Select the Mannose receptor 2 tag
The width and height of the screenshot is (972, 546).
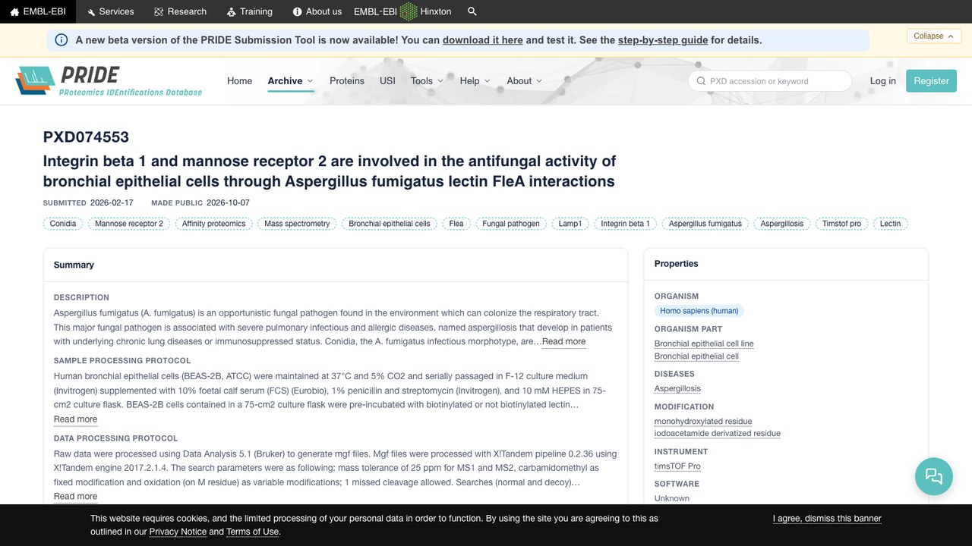coord(129,224)
